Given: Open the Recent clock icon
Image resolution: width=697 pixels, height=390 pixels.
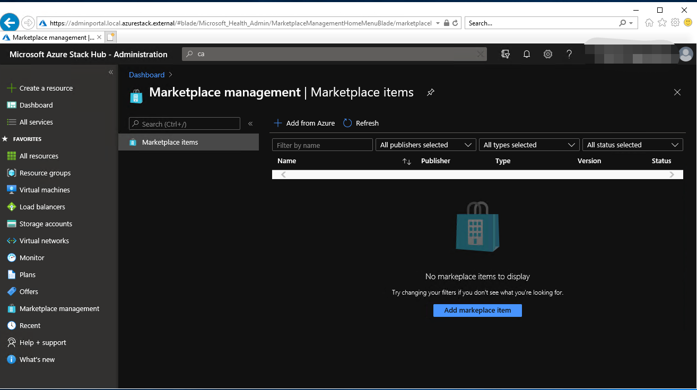Looking at the screenshot, I should pos(11,325).
